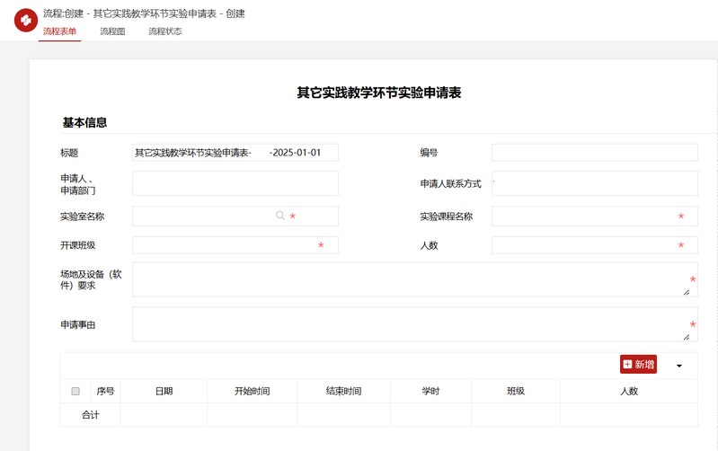Tick the select-all checkbox in table header

pos(75,391)
